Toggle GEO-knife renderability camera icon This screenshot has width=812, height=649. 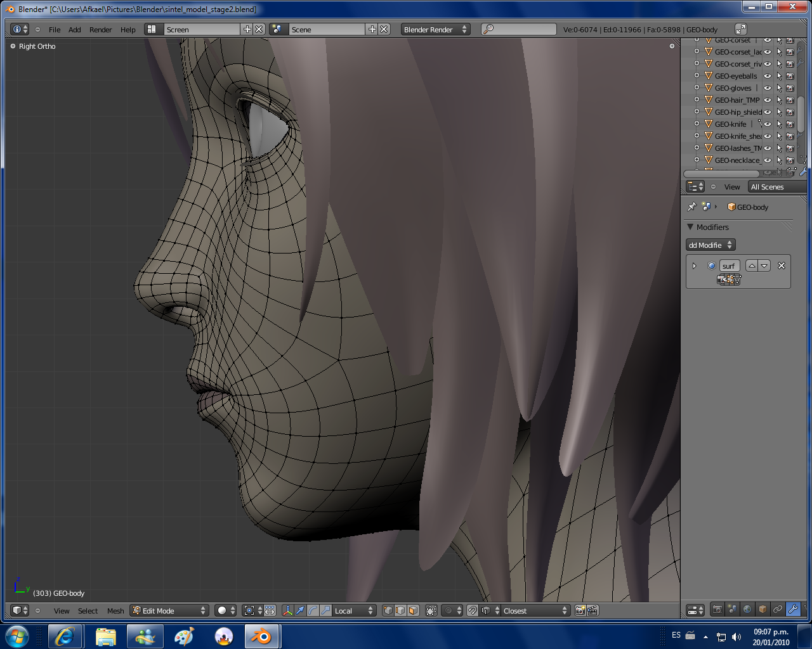click(x=790, y=124)
